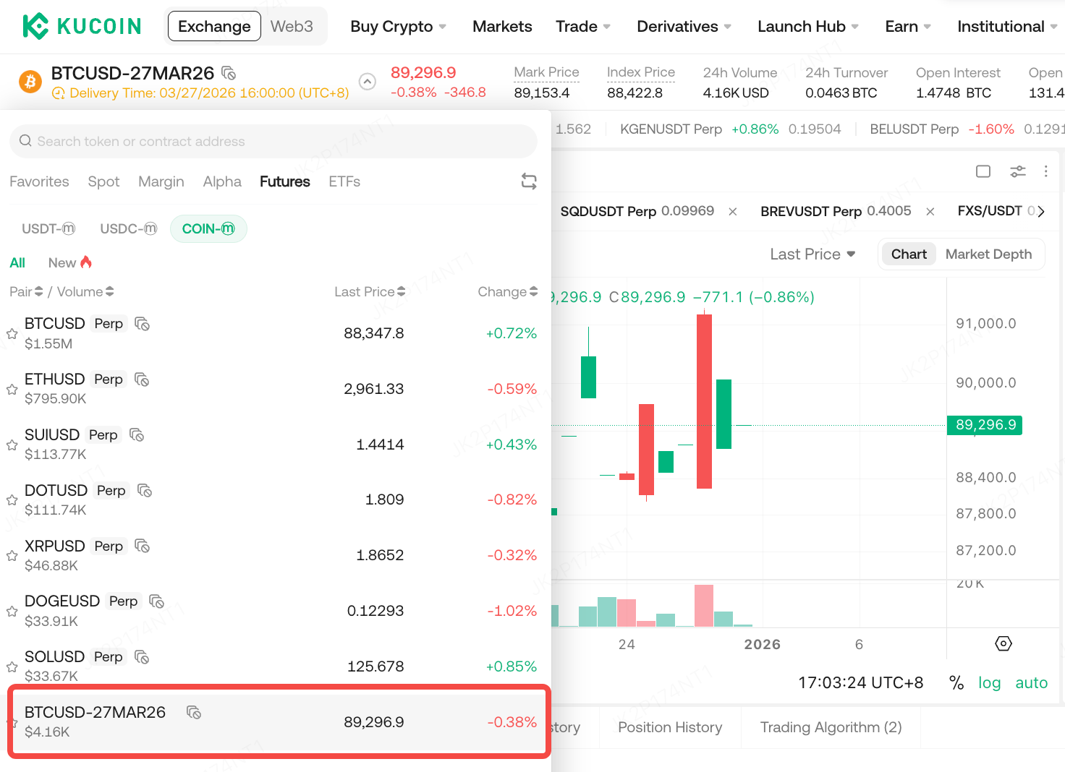
Task: Toggle log scale on the chart
Action: [x=989, y=682]
